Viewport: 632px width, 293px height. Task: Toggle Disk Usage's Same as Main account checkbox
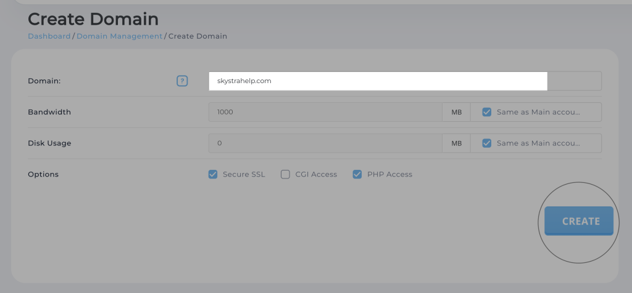(487, 143)
